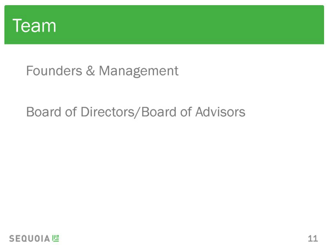The height and width of the screenshot is (249, 327).
Task: Click the second "Board" before "of Advisors"
Action: [159, 112]
